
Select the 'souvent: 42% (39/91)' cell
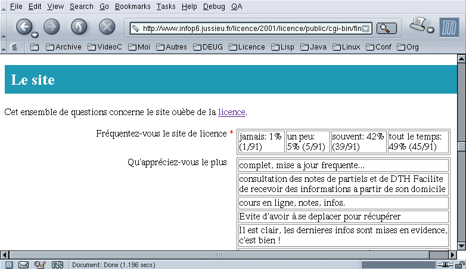click(359, 141)
